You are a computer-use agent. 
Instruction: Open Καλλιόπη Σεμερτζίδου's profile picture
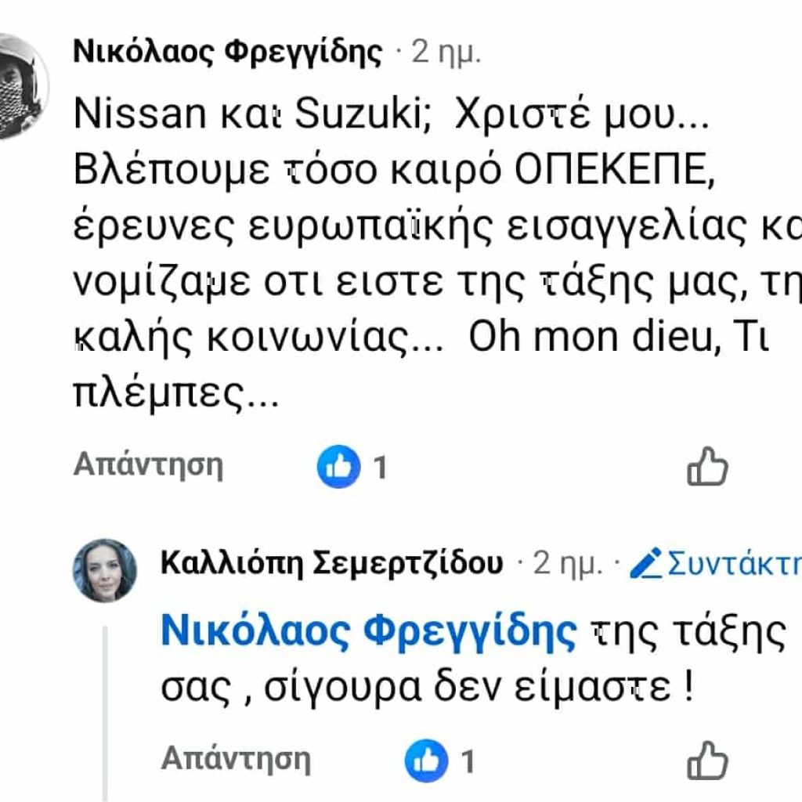point(105,570)
